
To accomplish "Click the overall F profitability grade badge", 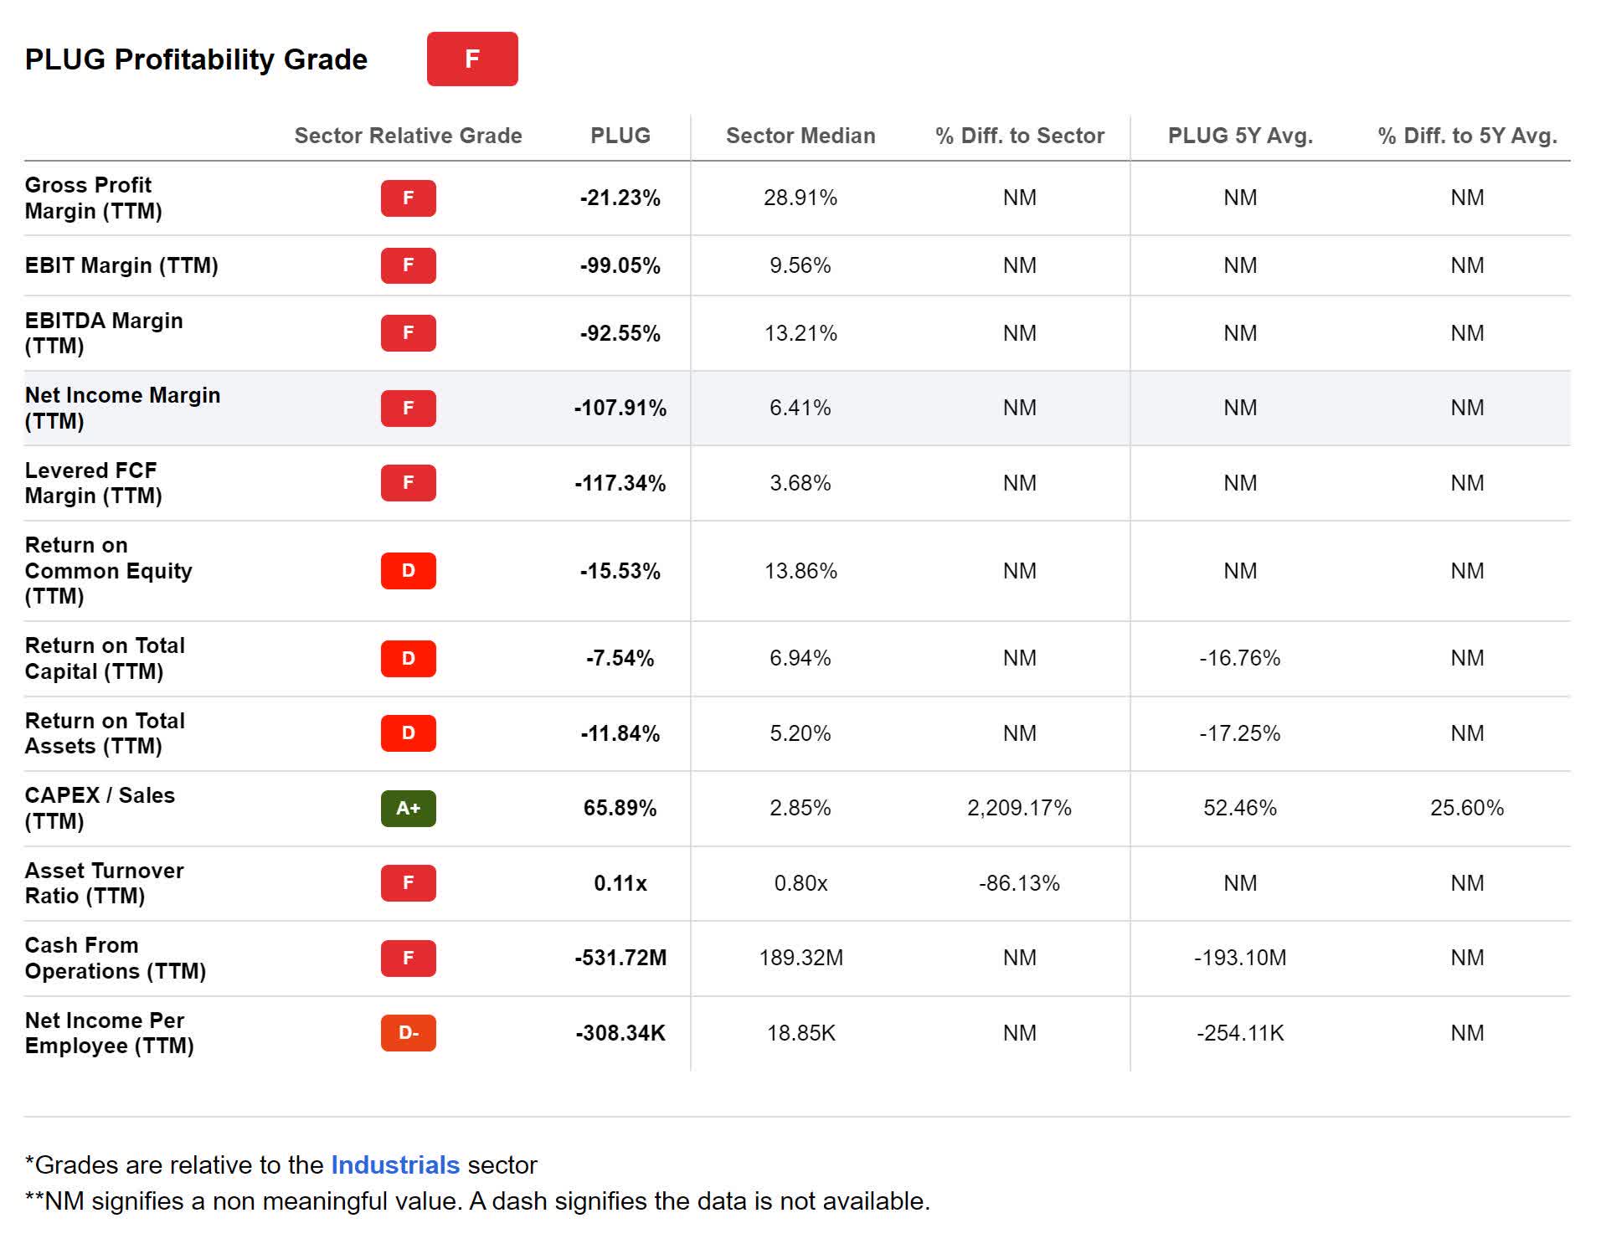I will 472,59.
